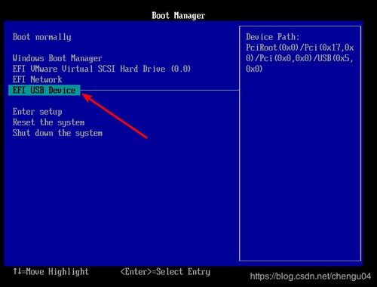Select Shut down the system
377x287 pixels.
point(57,133)
